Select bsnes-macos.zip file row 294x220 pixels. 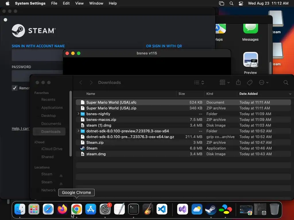click(x=183, y=119)
